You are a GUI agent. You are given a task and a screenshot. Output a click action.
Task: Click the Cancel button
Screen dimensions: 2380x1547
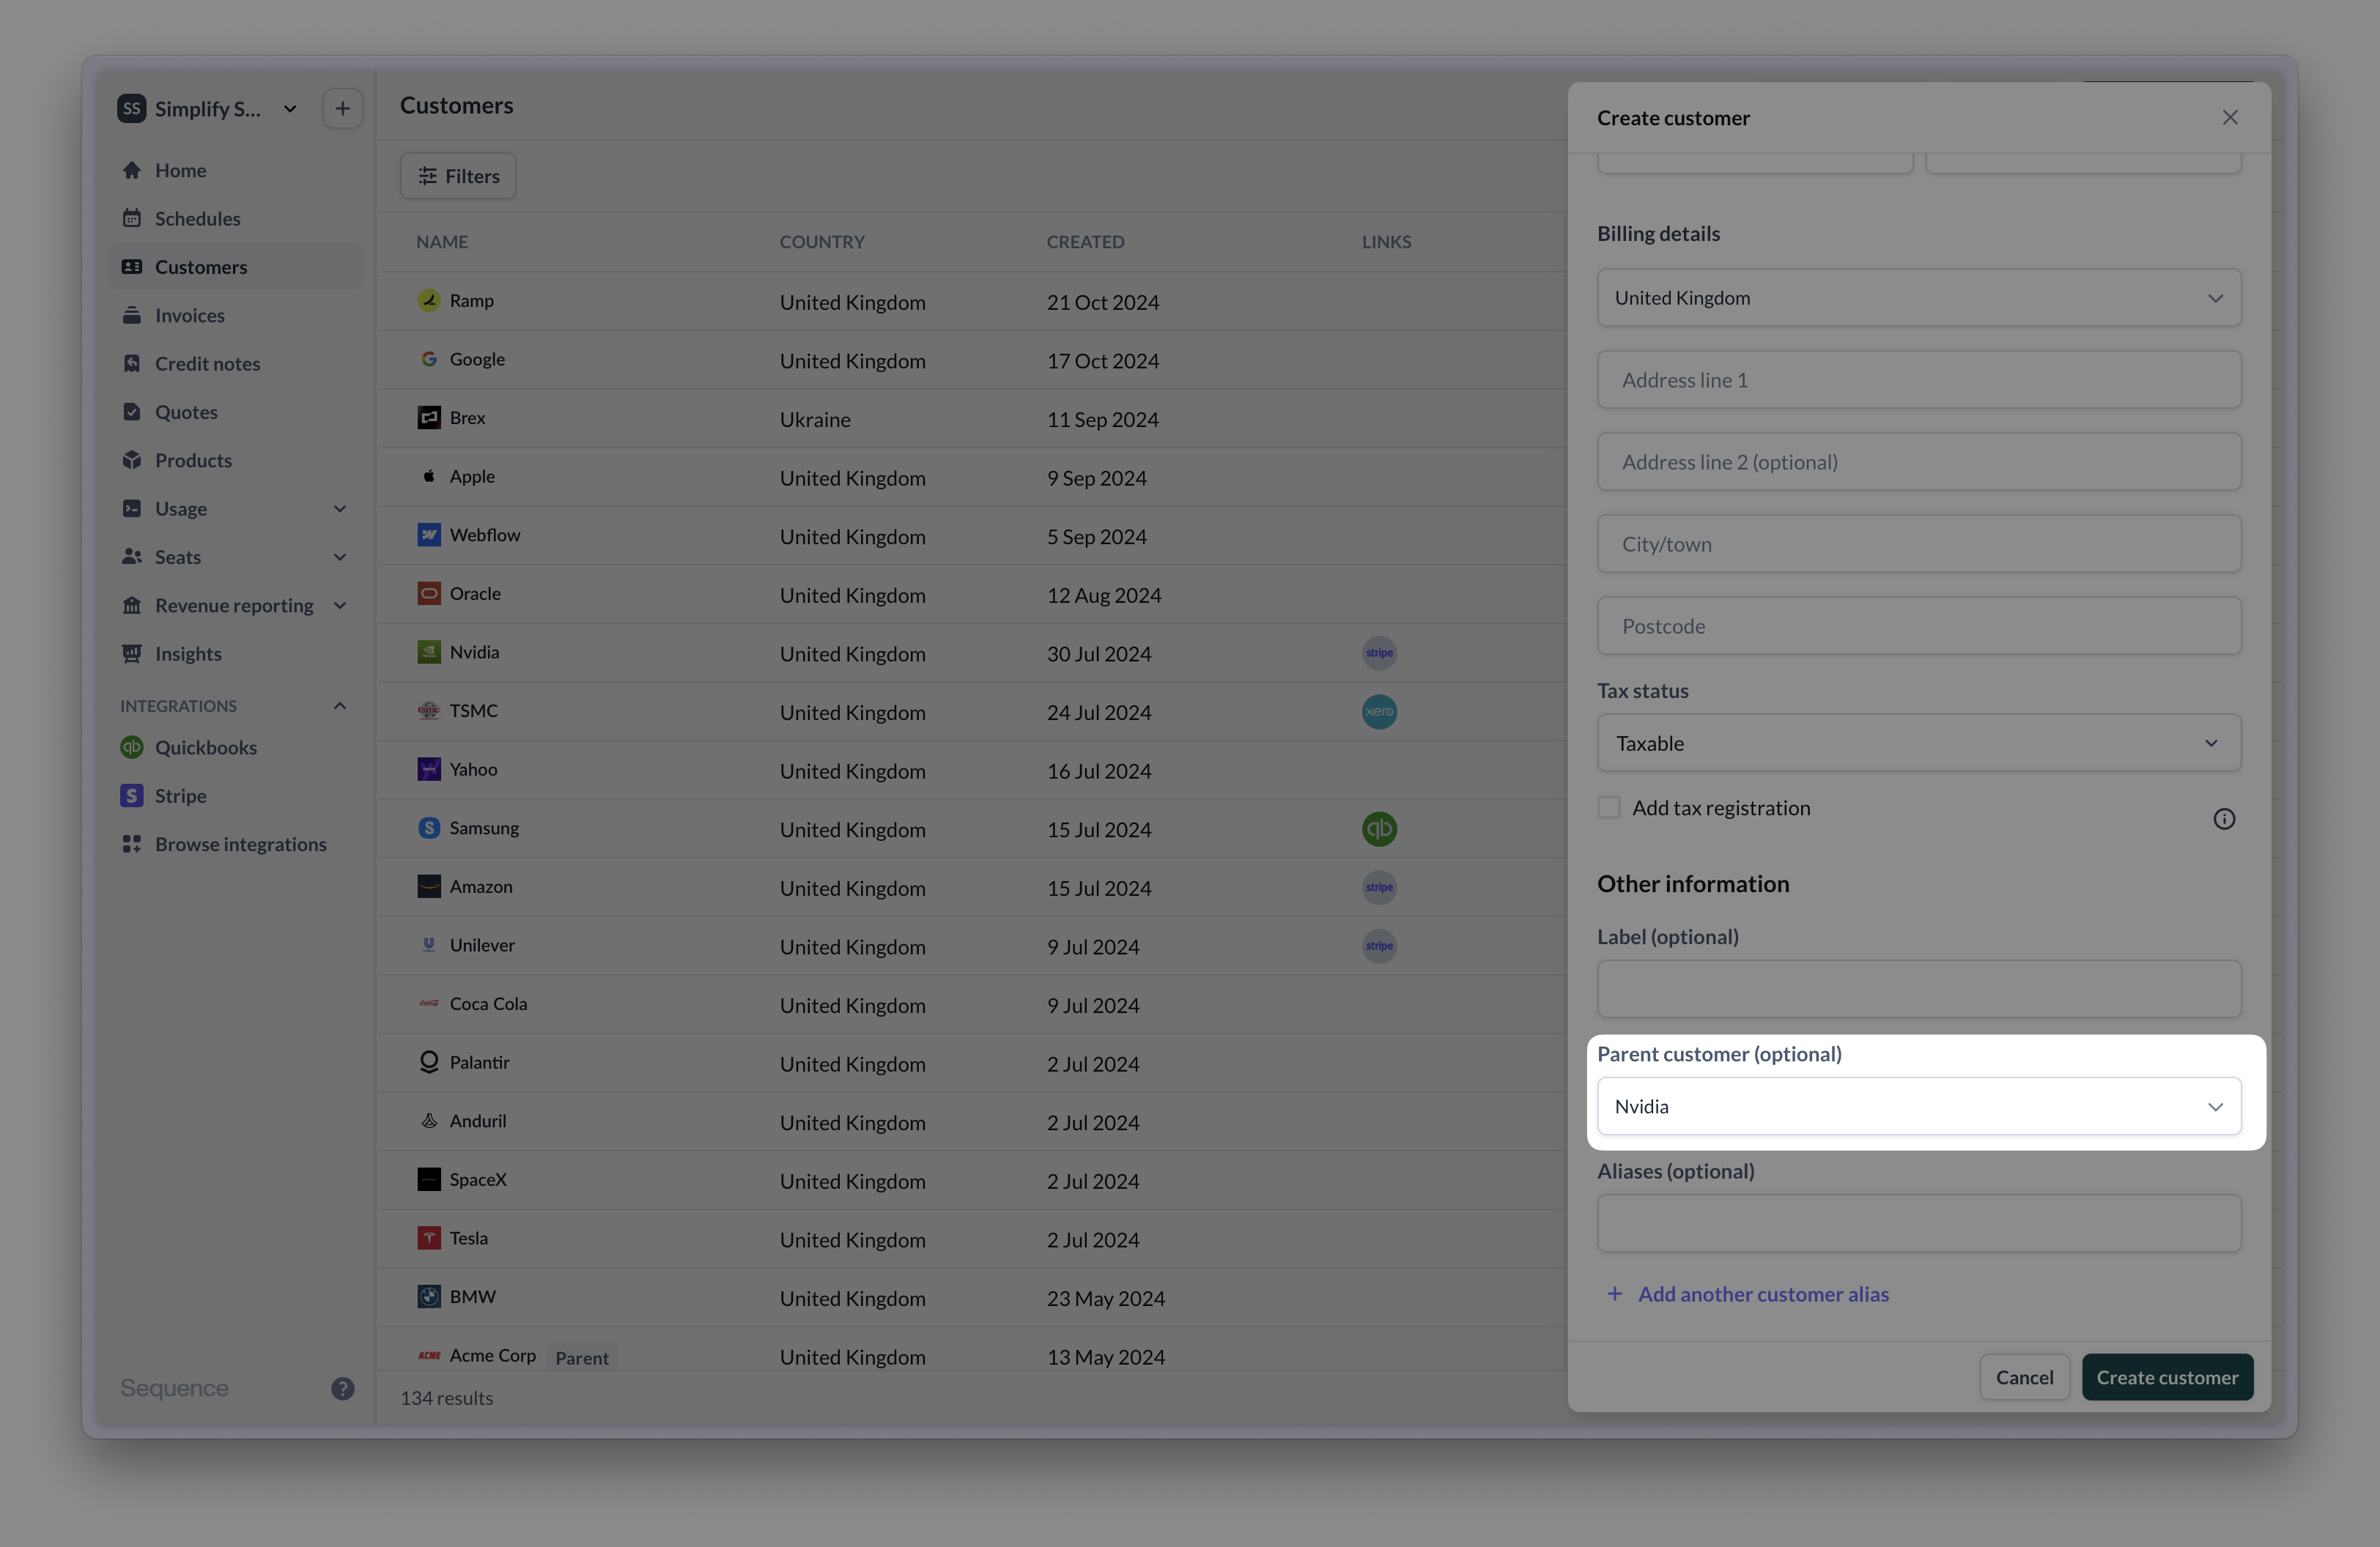point(2024,1377)
